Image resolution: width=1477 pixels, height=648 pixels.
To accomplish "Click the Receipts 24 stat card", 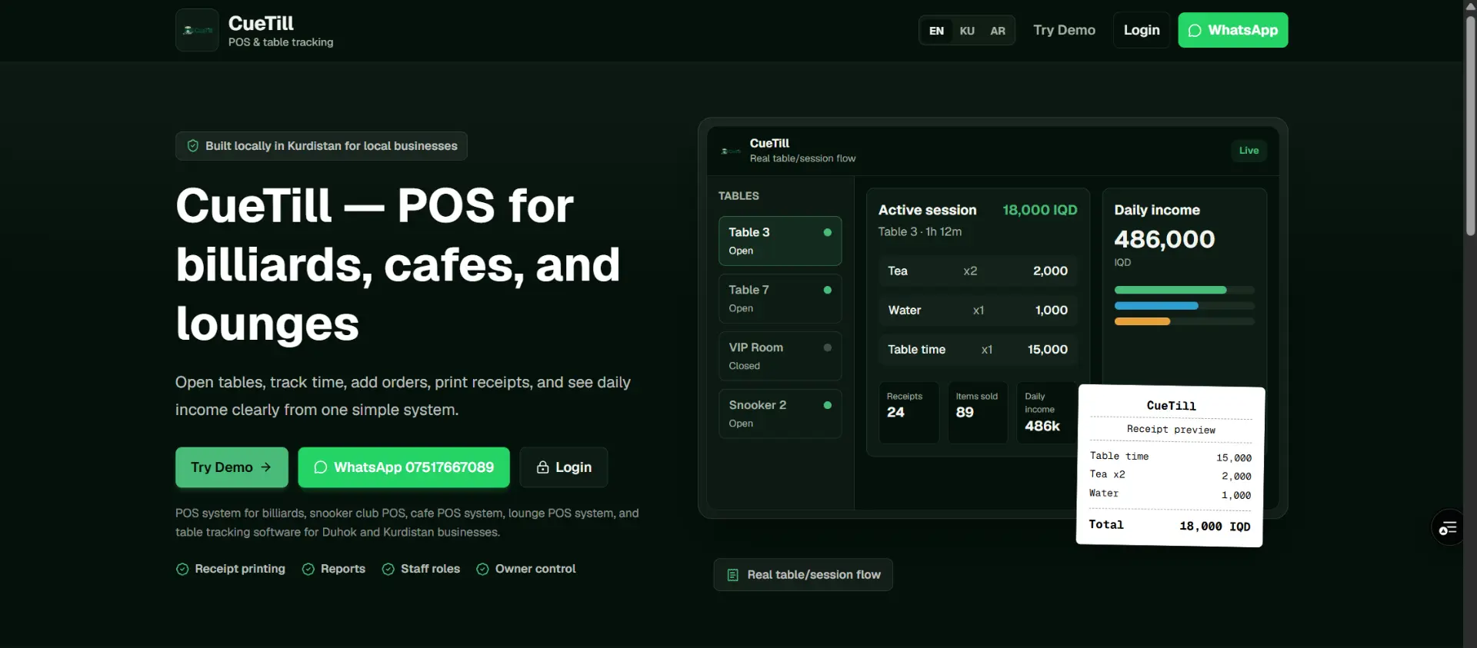I will pyautogui.click(x=909, y=413).
